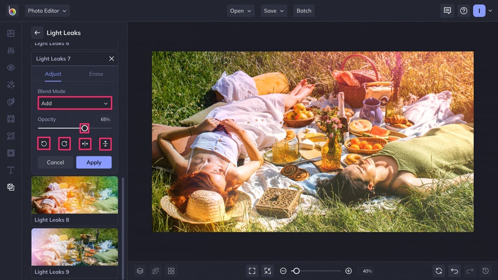Screen dimensions: 498x280
Task: Open the layers panel icon
Action: (x=140, y=271)
